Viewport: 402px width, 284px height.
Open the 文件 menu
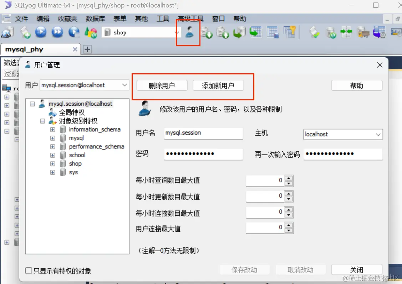click(21, 19)
